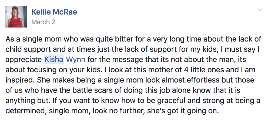
Task: Click the first name Kellie in header
Action: click(41, 12)
